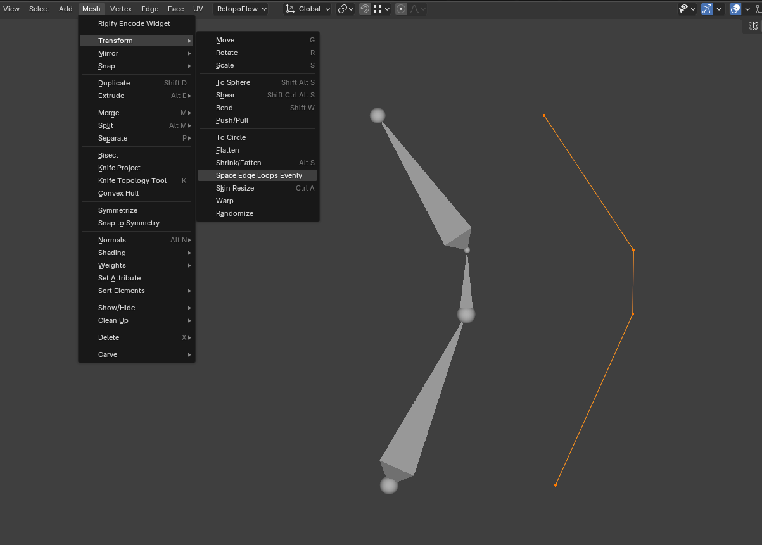The image size is (762, 545).
Task: Open the Edge menu
Action: coord(150,9)
